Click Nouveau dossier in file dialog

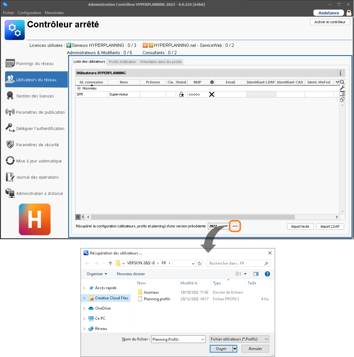[x=131, y=274]
